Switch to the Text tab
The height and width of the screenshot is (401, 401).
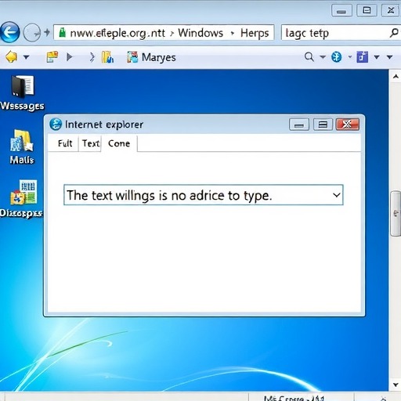(x=91, y=143)
